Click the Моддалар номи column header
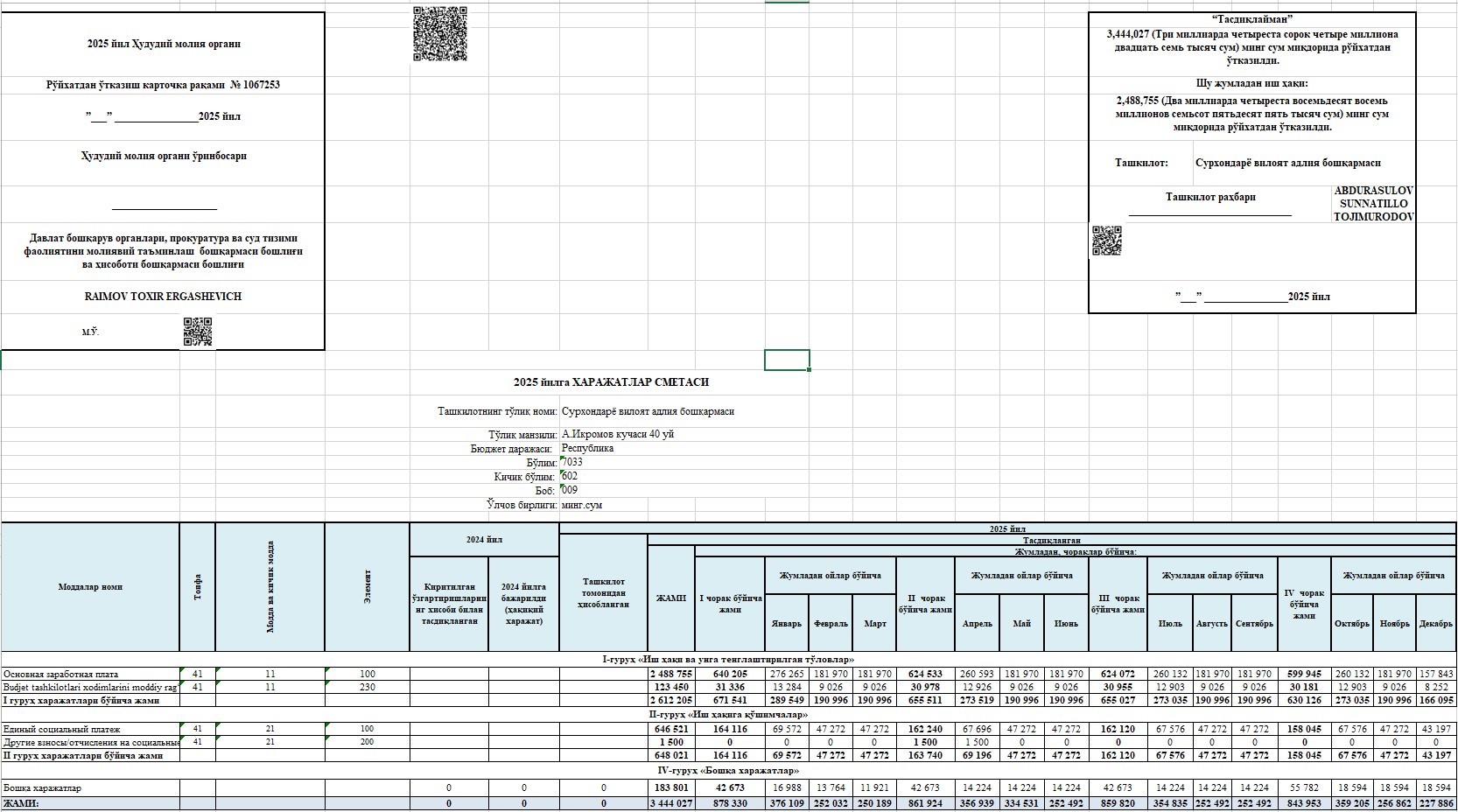This screenshot has height=812, width=1458. [x=90, y=587]
